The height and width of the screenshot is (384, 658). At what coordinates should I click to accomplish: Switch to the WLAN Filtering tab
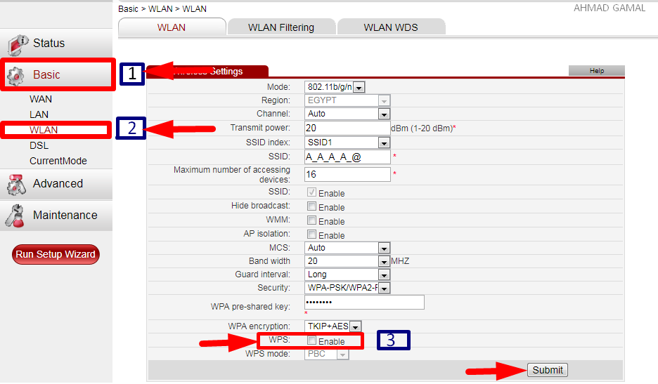point(281,27)
